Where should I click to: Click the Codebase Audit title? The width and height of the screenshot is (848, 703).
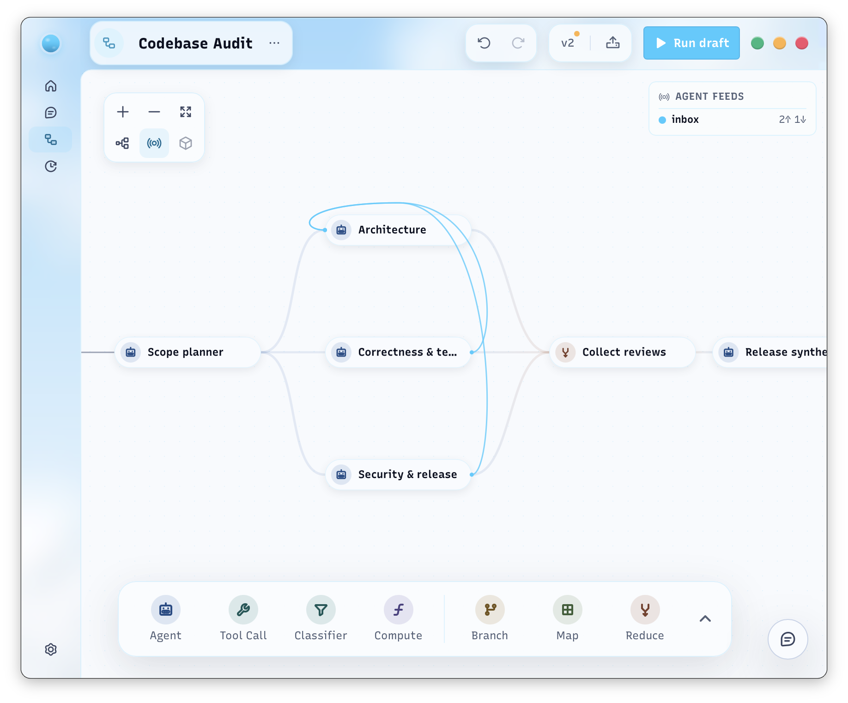[x=195, y=43]
